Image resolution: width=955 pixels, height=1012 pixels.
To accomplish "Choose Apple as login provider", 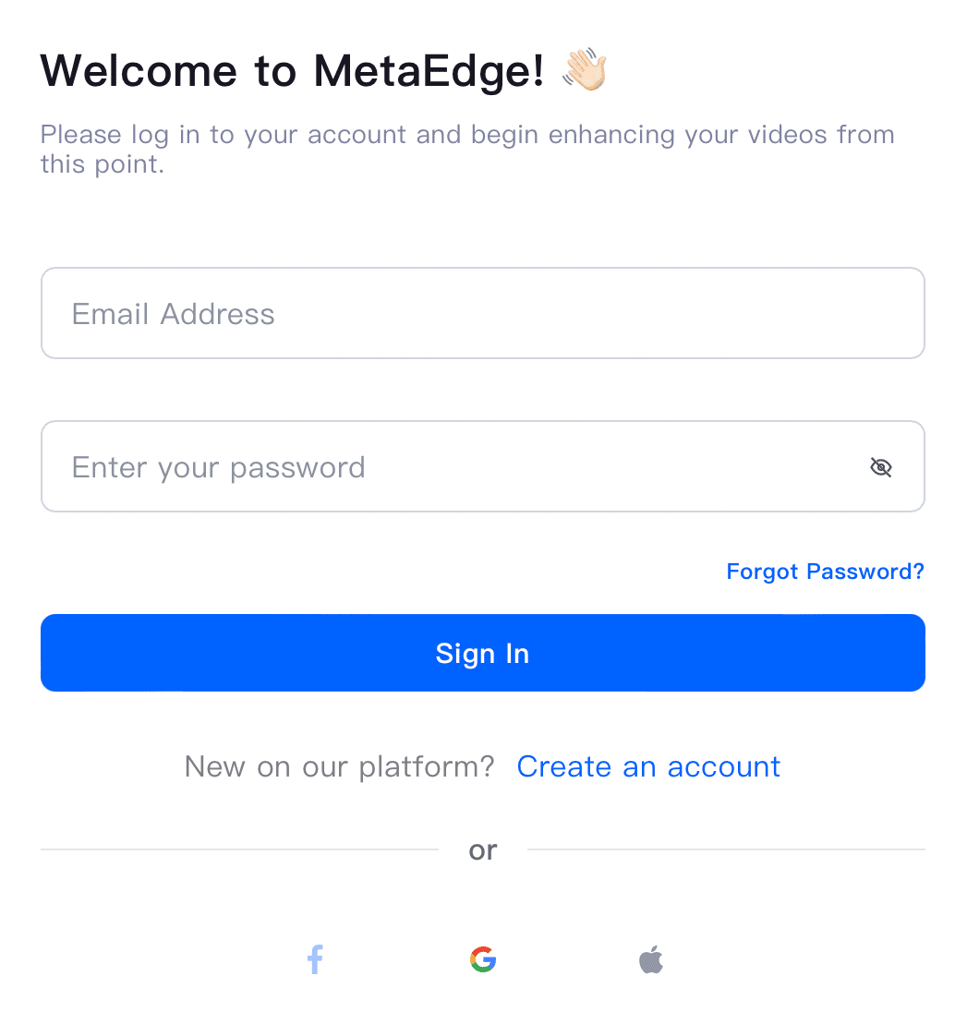I will click(x=650, y=959).
